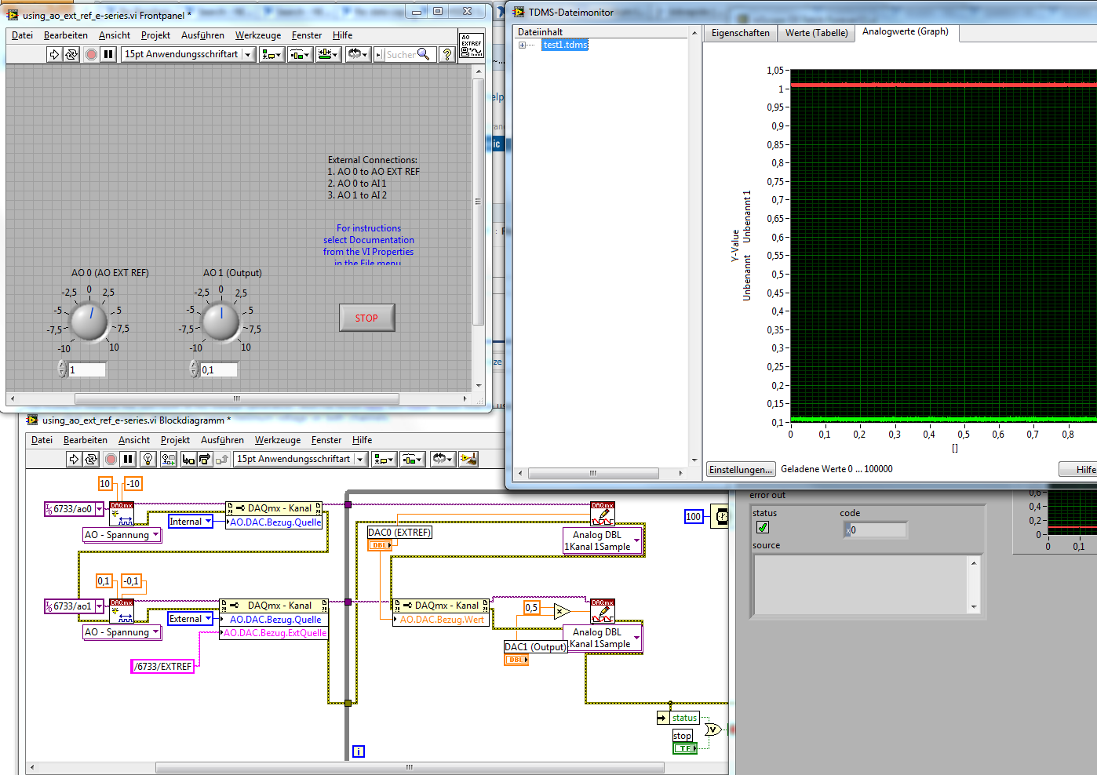This screenshot has height=775, width=1097.
Task: Select test1.tdms in Dateiinhalt tree
Action: (565, 45)
